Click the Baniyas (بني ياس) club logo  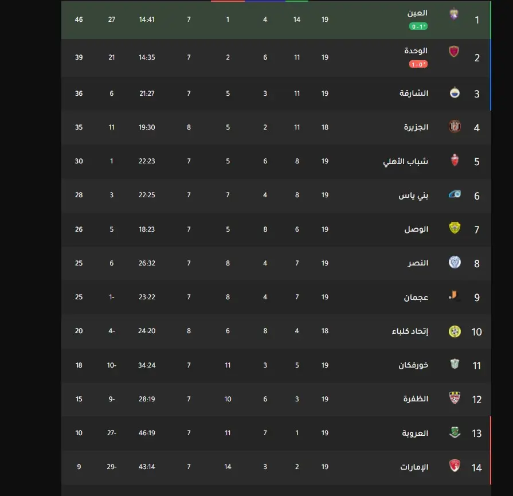(x=455, y=194)
